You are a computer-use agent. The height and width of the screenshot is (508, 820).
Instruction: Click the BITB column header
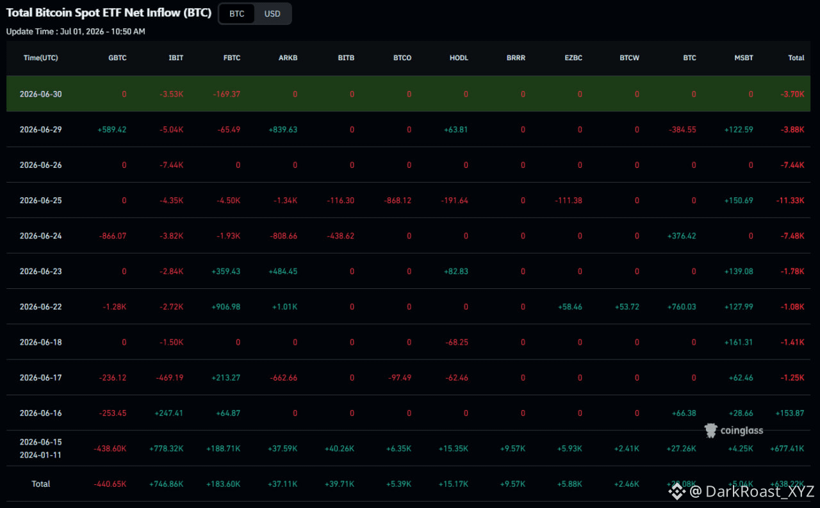pyautogui.click(x=346, y=58)
